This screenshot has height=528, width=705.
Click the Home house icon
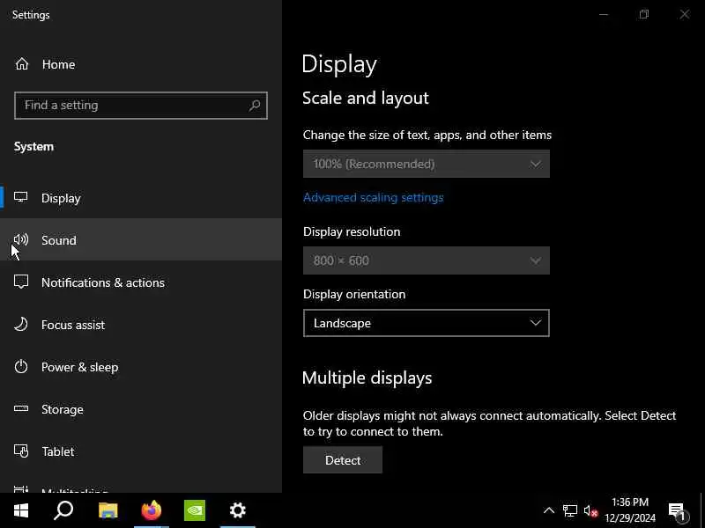(x=21, y=64)
